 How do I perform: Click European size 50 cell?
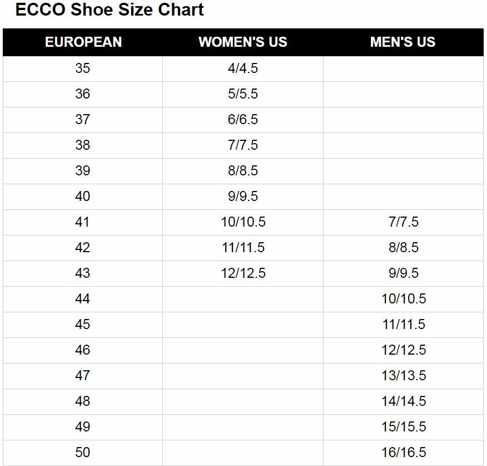coord(83,453)
